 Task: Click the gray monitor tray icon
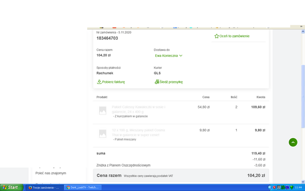click(x=279, y=188)
